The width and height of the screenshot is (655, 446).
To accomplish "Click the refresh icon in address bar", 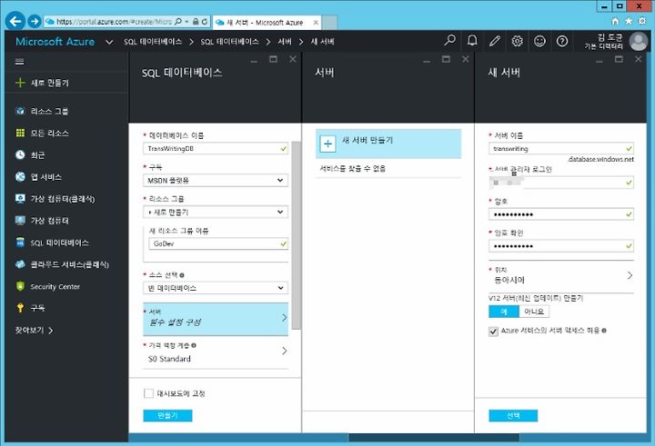I will coord(205,21).
